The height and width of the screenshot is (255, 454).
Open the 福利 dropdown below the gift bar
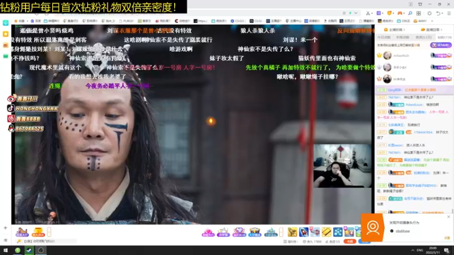point(291,241)
